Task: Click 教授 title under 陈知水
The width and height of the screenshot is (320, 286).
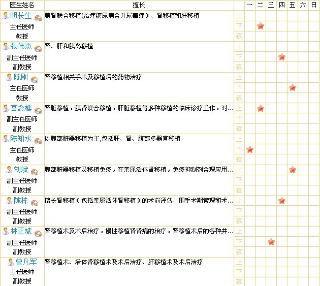Action: tap(22, 159)
